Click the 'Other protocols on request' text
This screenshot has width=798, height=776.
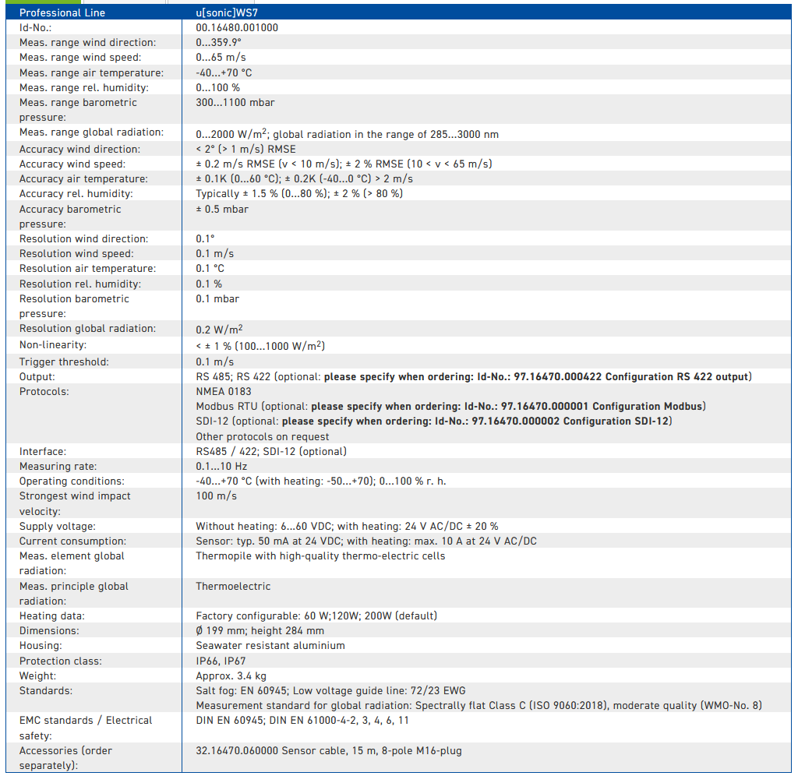tap(263, 436)
